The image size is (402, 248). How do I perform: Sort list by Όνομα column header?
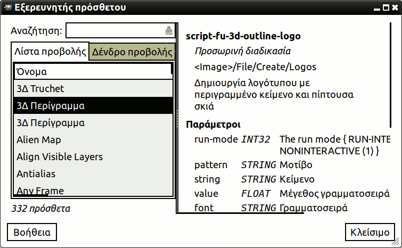pyautogui.click(x=93, y=71)
